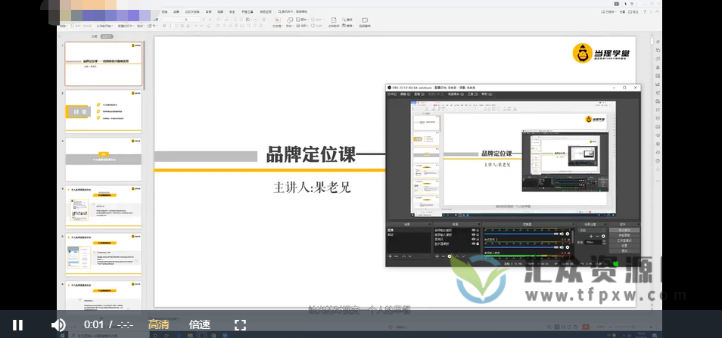Image resolution: width=722 pixels, height=338 pixels.
Task: Click the 开始推流 button in OBS controls
Action: tap(624, 229)
